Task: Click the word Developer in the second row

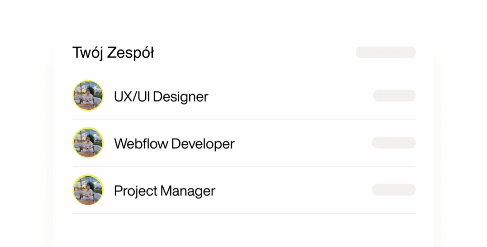Action: [203, 143]
